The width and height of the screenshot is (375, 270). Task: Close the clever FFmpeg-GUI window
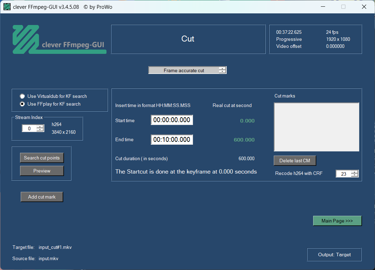point(364,7)
